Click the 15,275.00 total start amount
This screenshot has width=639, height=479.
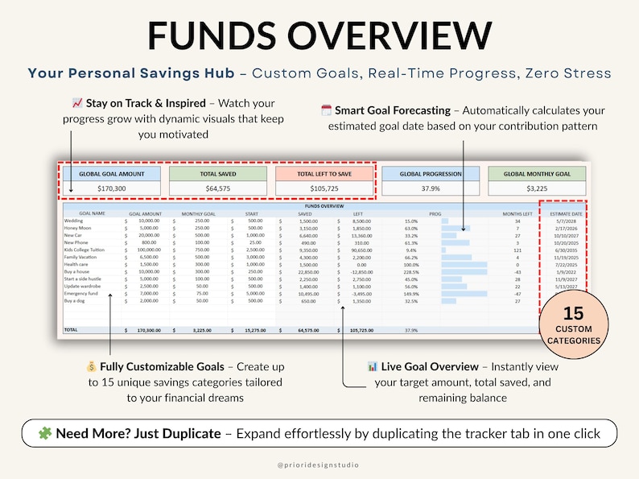pyautogui.click(x=255, y=330)
